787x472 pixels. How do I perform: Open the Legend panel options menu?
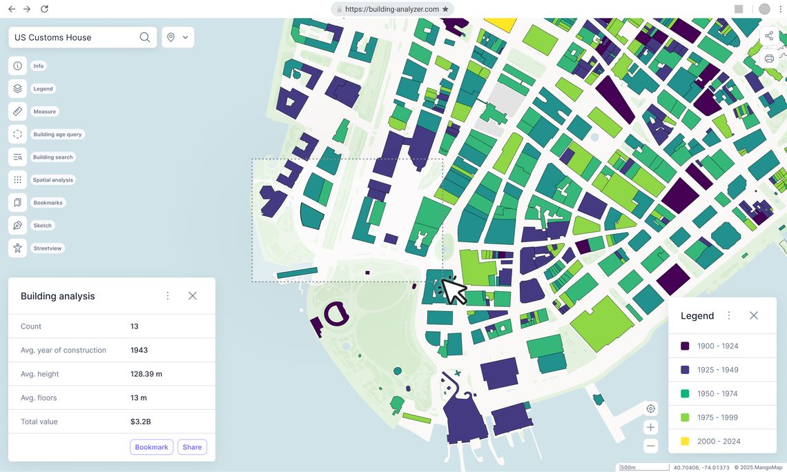pyautogui.click(x=729, y=315)
